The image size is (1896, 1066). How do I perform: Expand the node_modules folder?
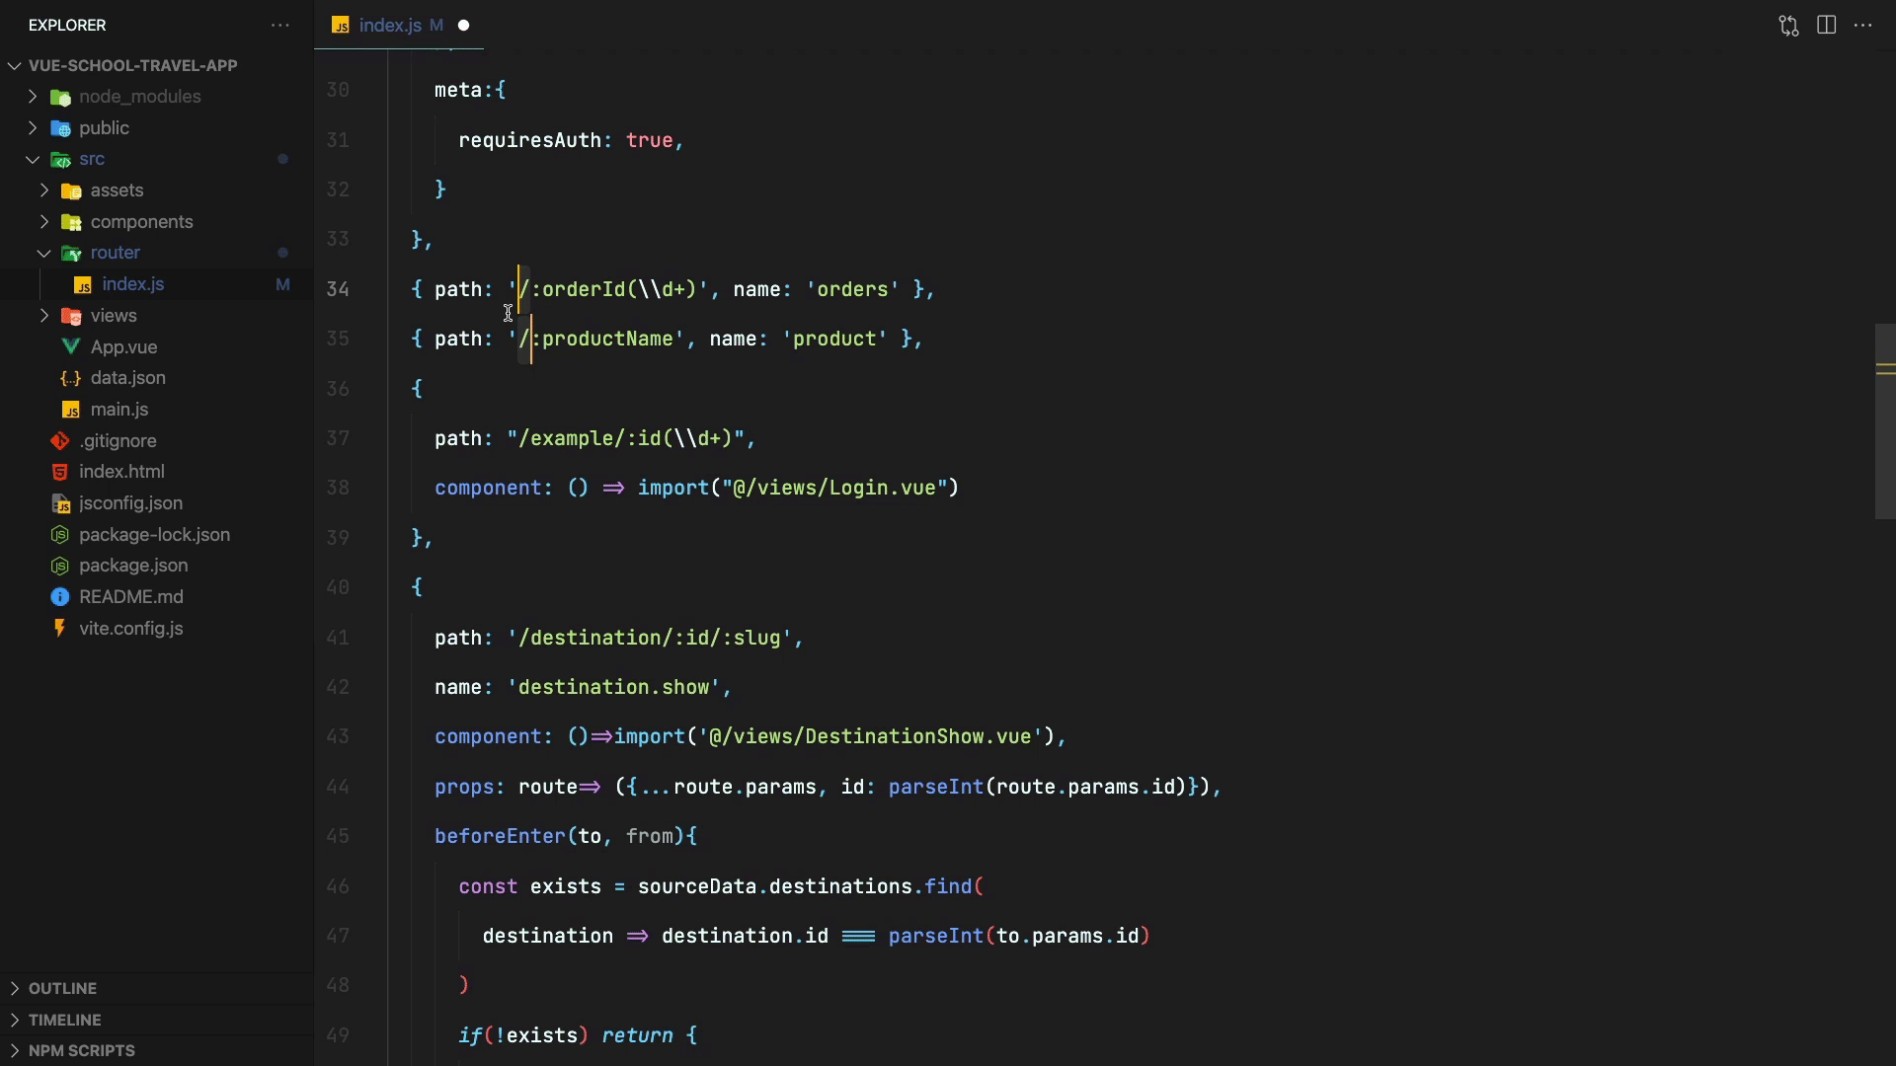point(33,97)
